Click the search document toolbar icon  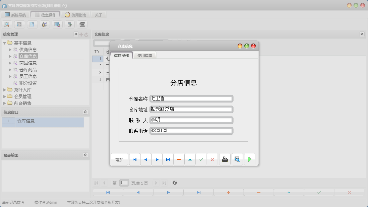(7, 24)
